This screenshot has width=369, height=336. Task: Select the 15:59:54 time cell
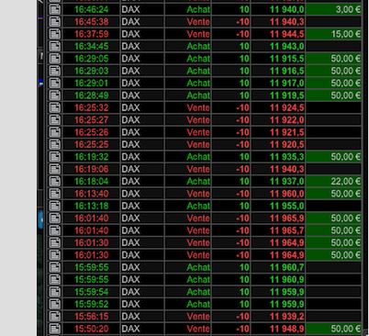[x=91, y=292]
